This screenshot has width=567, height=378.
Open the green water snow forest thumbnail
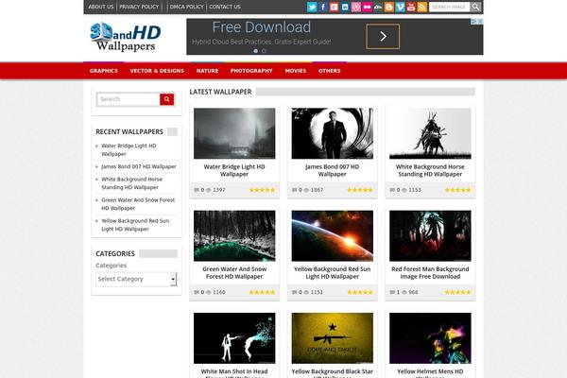click(234, 236)
